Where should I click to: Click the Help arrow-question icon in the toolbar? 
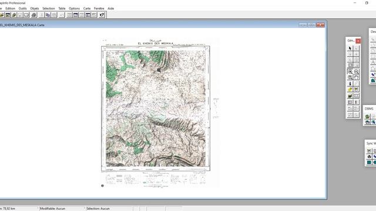(102, 15)
